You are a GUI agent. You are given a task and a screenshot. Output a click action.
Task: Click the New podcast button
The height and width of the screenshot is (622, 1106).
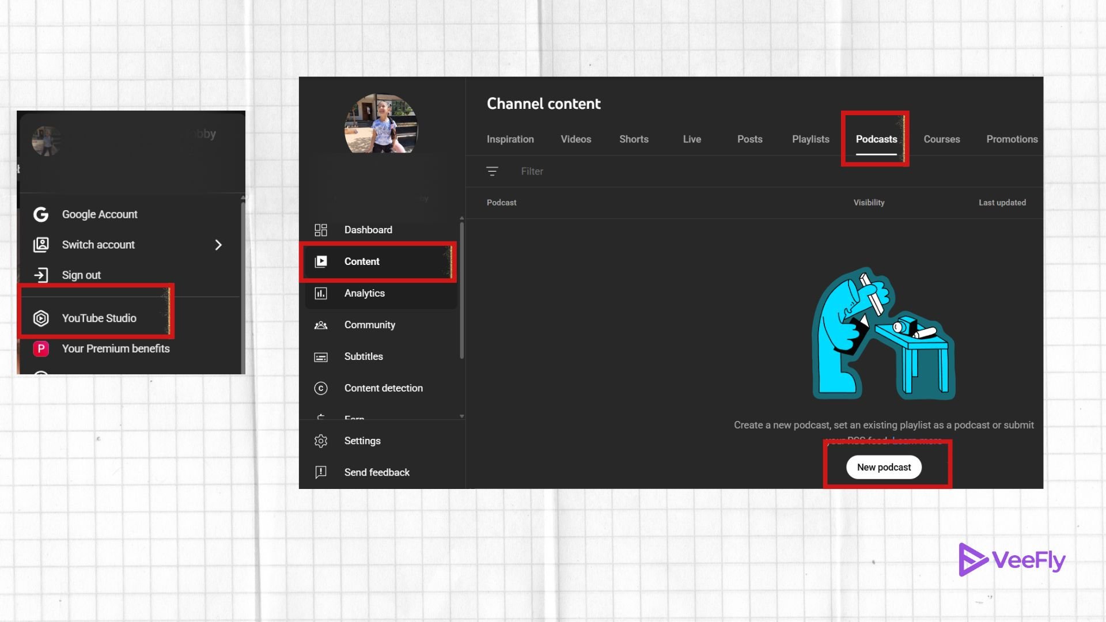[x=884, y=467]
